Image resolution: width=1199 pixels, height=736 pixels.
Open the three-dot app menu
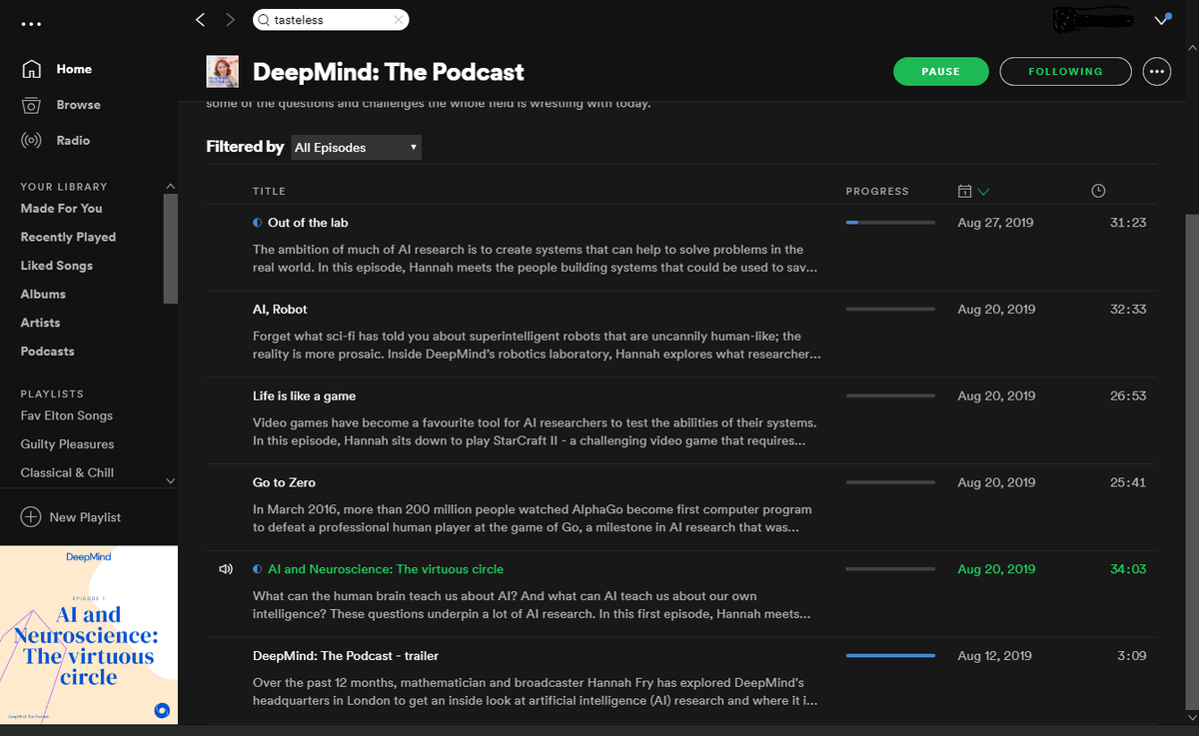[x=32, y=23]
